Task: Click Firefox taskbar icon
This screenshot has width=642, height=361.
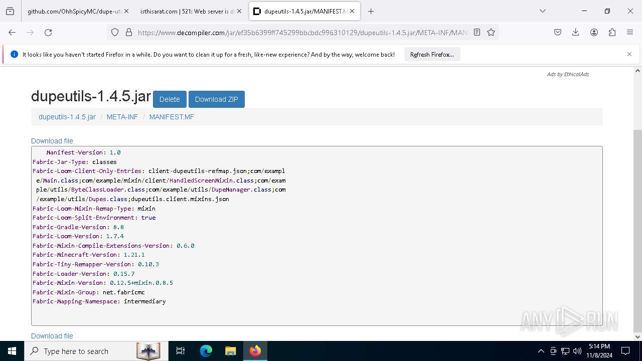Action: pyautogui.click(x=255, y=351)
